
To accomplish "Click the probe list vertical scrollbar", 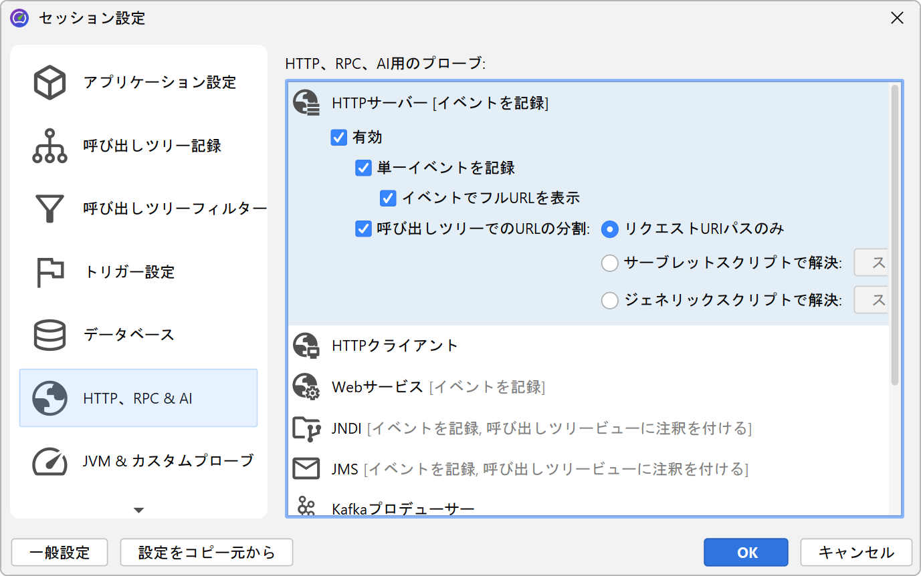I will tap(895, 234).
